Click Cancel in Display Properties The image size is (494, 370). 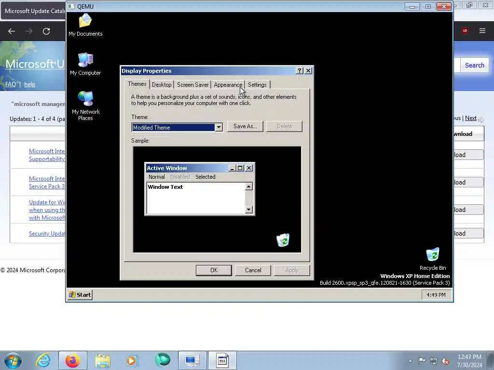253,270
